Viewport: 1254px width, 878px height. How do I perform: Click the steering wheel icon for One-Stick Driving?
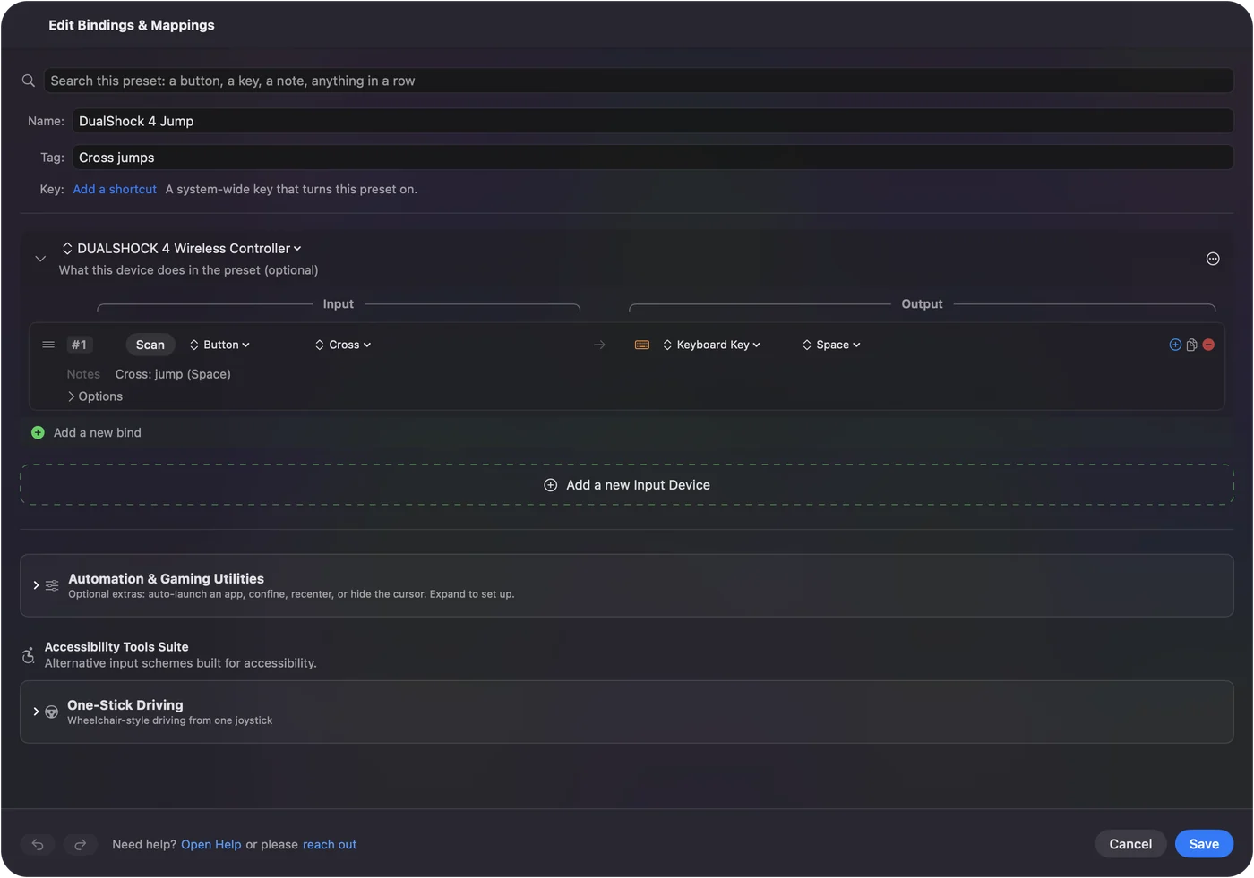click(52, 712)
